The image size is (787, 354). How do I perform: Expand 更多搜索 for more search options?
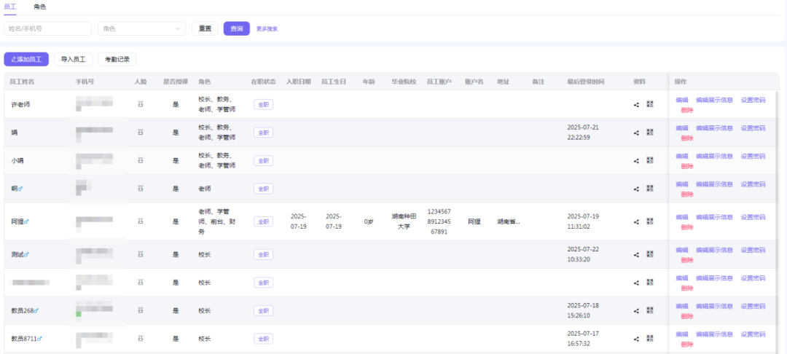[267, 29]
